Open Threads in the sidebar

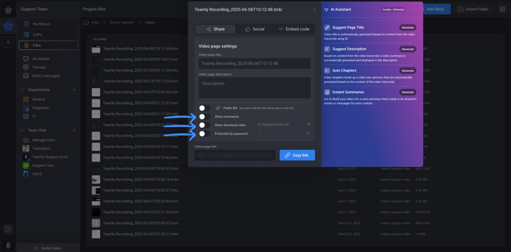click(39, 67)
